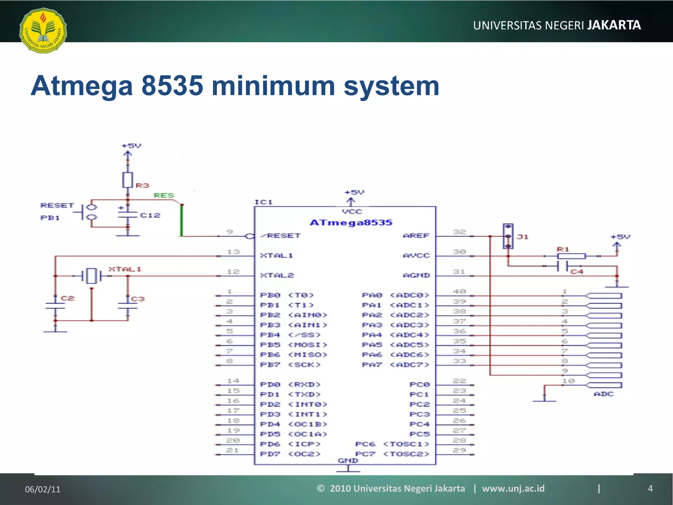Screen dimensions: 673x505
Task: Click the www.unj.ac.id footer link
Action: tap(513, 488)
